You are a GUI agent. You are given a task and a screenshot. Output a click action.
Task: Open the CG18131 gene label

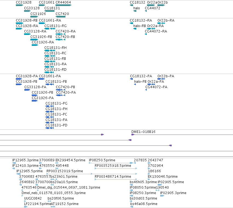52,8
